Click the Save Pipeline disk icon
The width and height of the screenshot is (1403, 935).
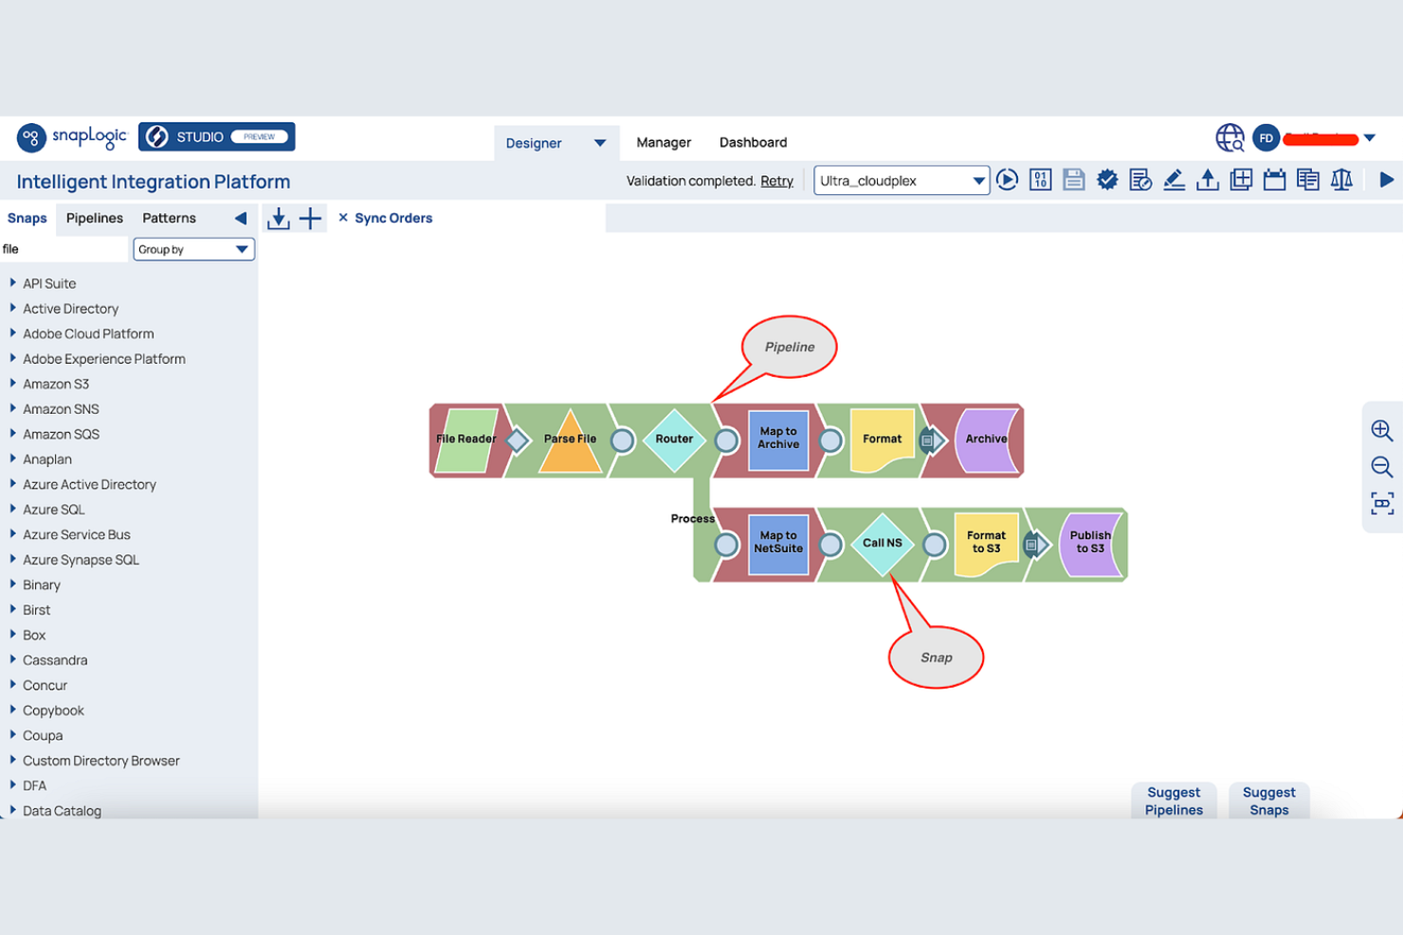pos(1074,180)
